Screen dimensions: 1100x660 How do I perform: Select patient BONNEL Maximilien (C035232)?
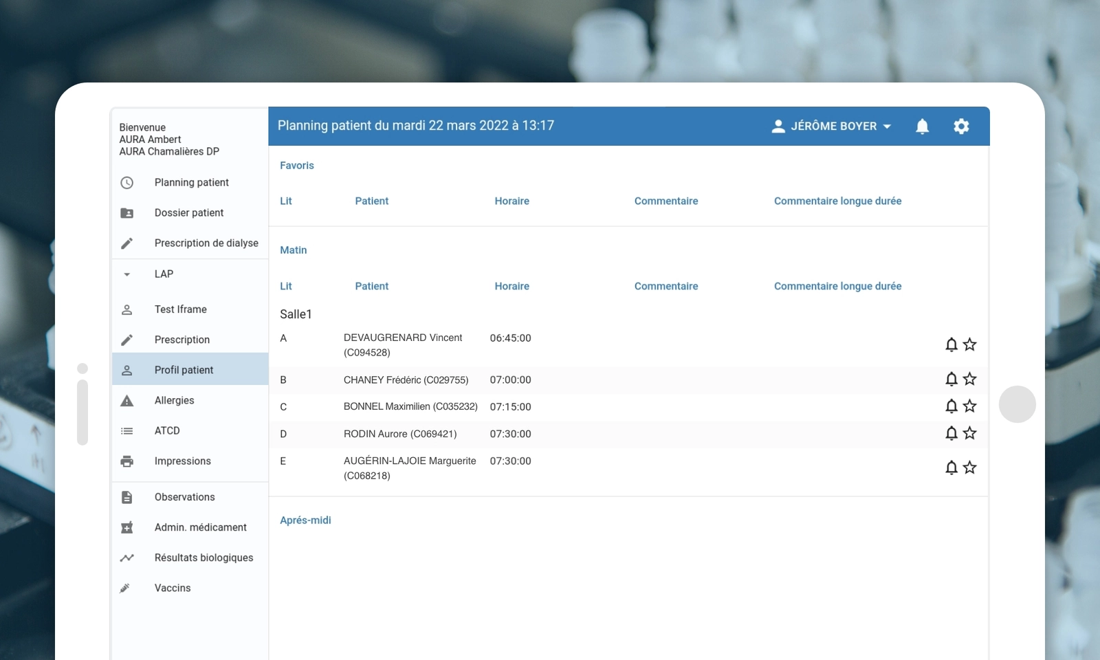pyautogui.click(x=410, y=407)
